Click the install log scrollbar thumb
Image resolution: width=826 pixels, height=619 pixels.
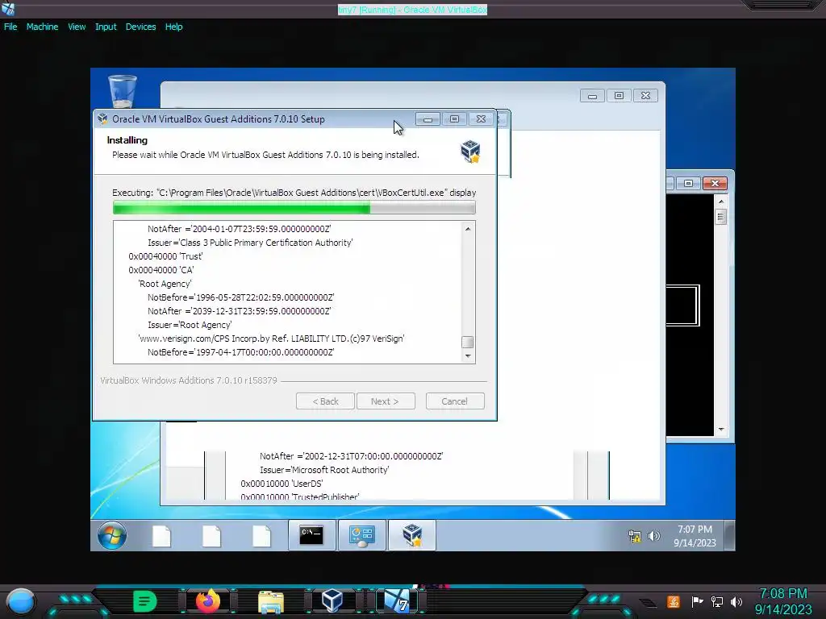(x=467, y=342)
